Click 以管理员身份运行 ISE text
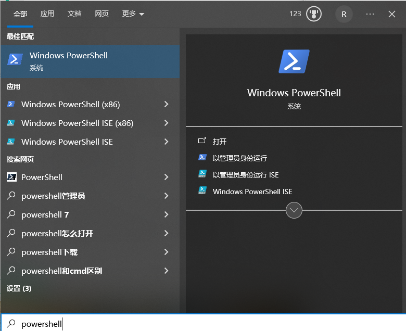The height and width of the screenshot is (331, 406). click(246, 175)
